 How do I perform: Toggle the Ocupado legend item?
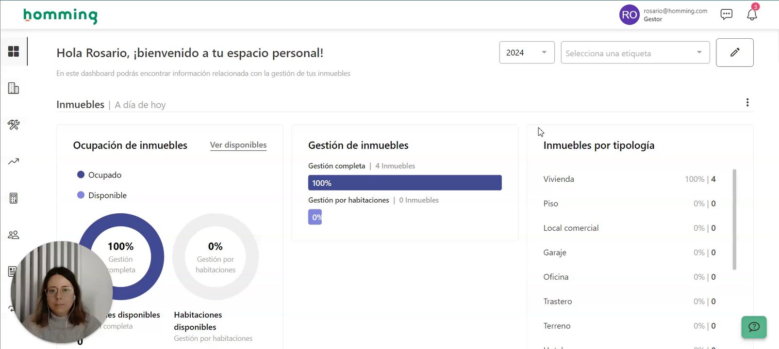pyautogui.click(x=99, y=175)
